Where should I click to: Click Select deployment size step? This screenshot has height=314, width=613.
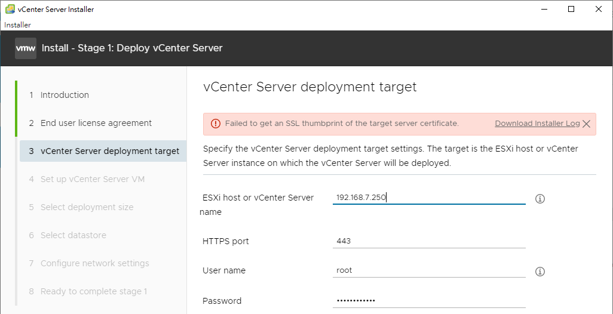tap(87, 207)
